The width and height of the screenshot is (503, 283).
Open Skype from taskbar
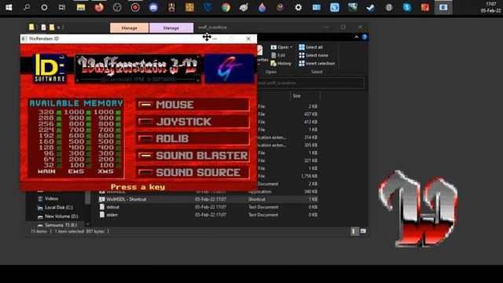[x=407, y=7]
